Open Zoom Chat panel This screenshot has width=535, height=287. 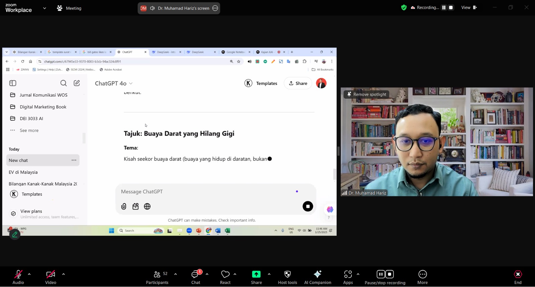(196, 277)
